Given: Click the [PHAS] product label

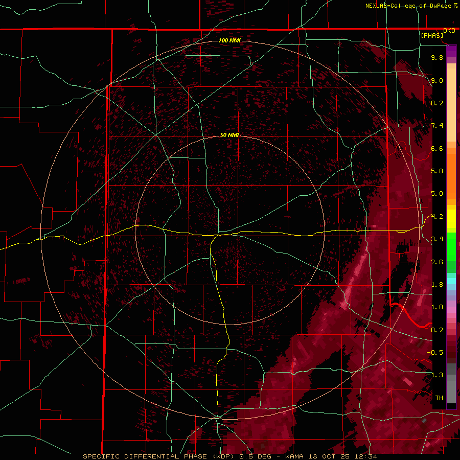Looking at the screenshot, I should (x=432, y=36).
